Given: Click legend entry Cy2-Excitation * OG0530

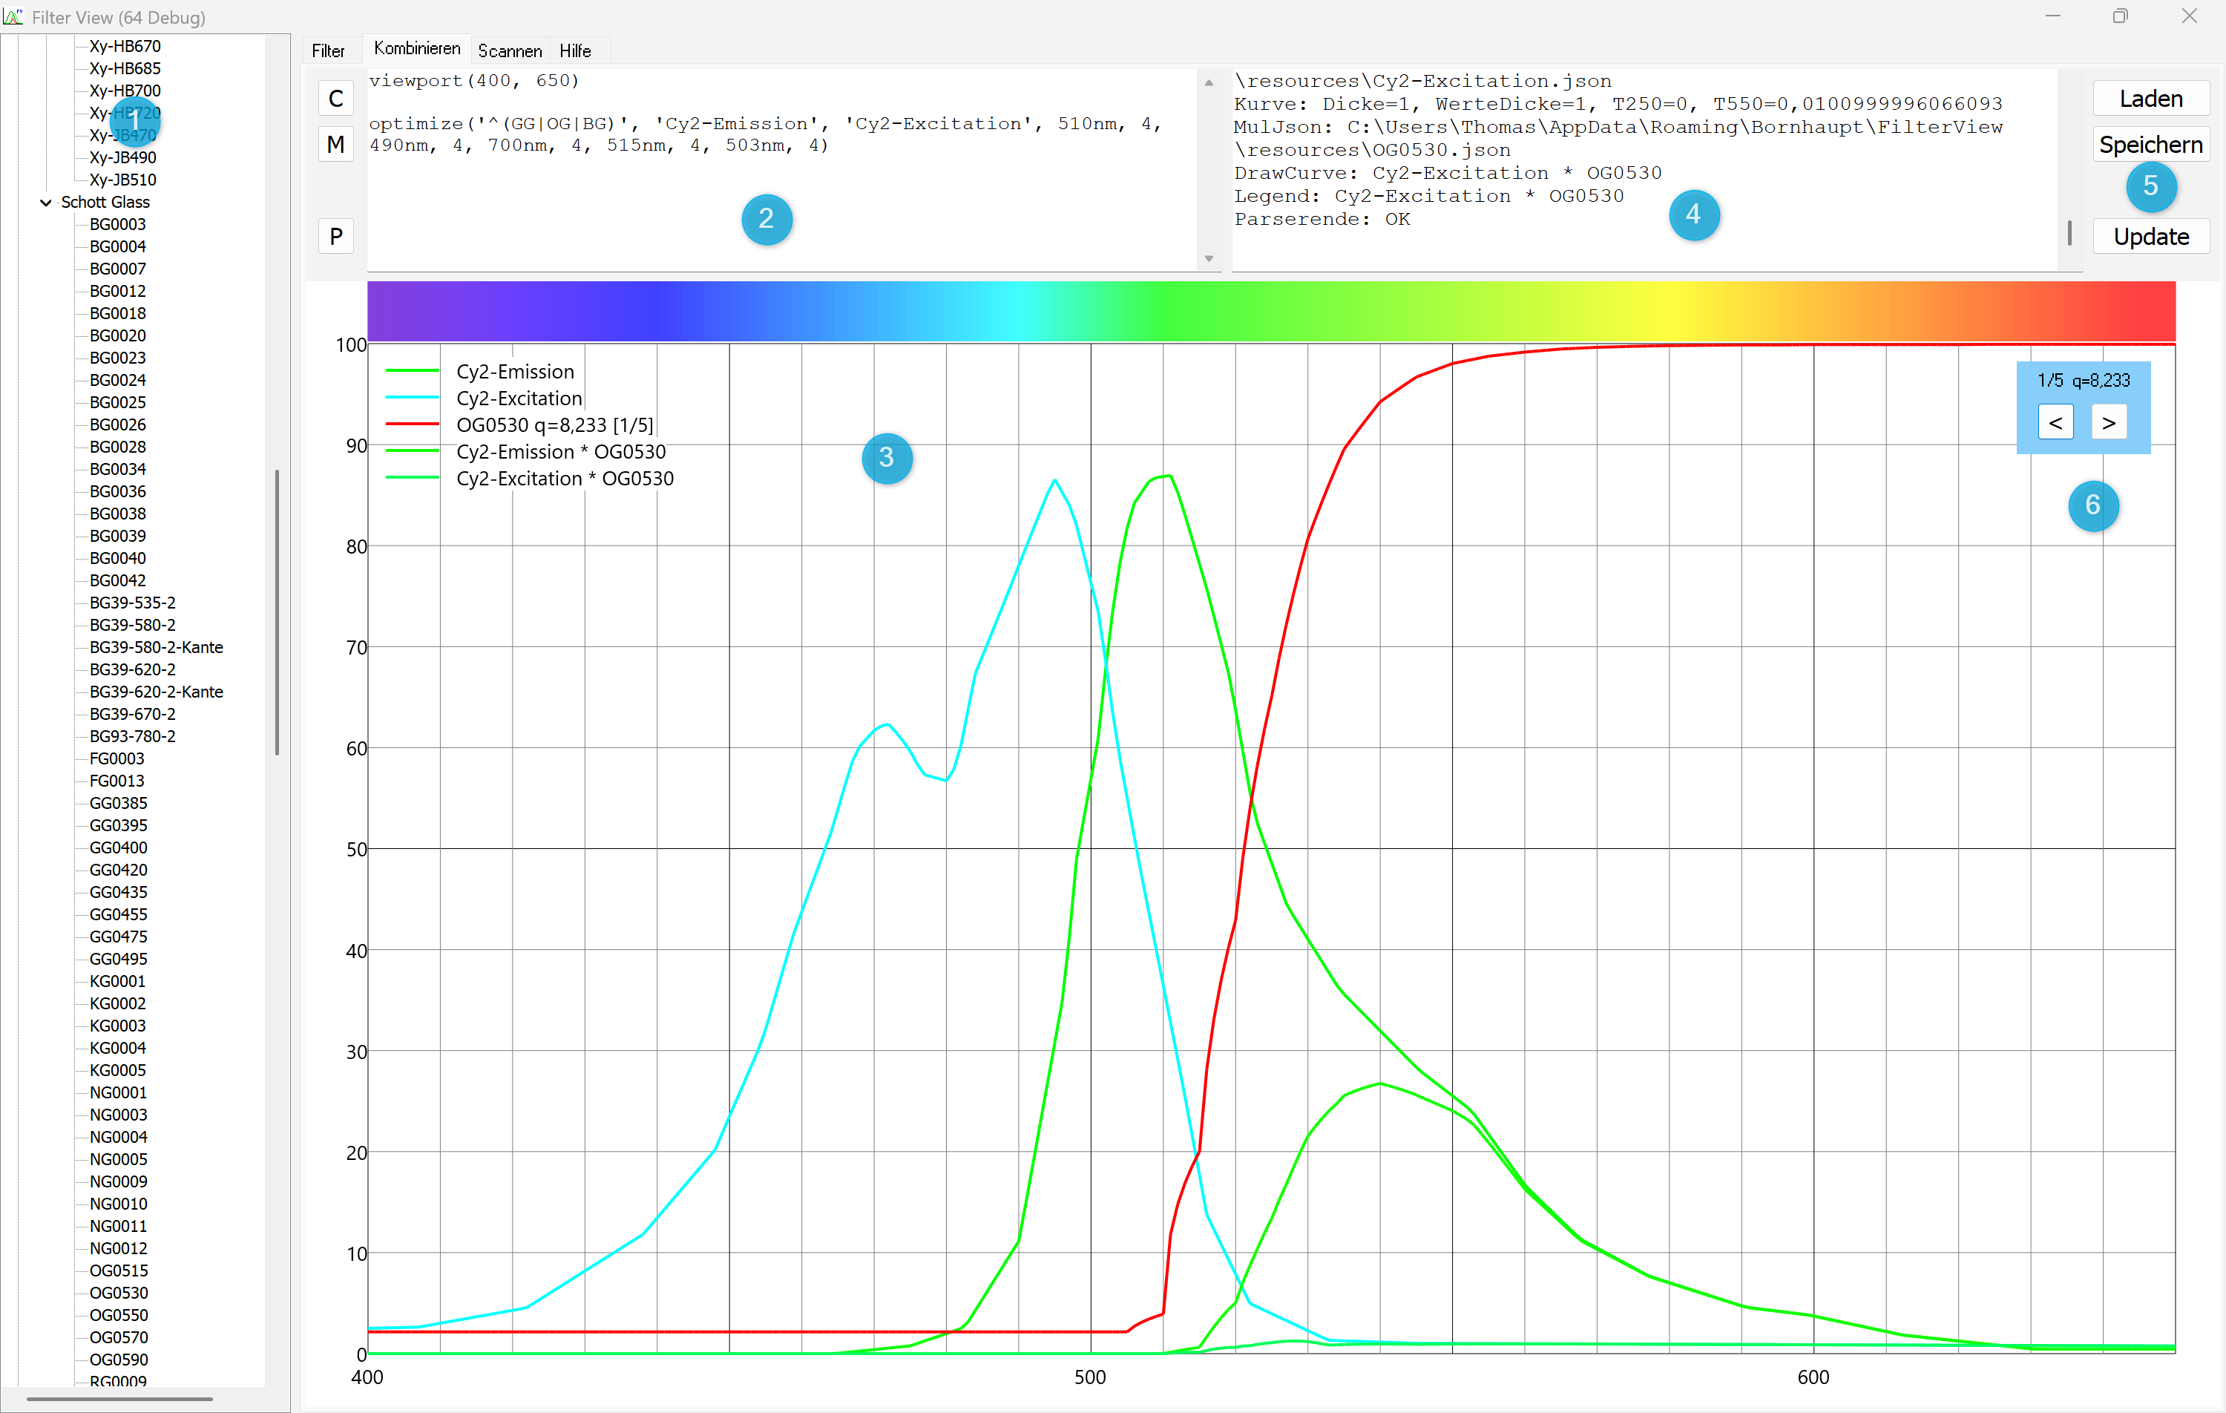Looking at the screenshot, I should (x=565, y=479).
